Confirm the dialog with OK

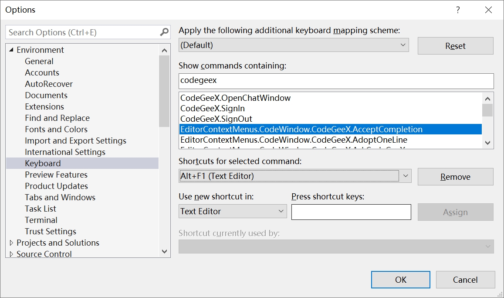pyautogui.click(x=400, y=280)
